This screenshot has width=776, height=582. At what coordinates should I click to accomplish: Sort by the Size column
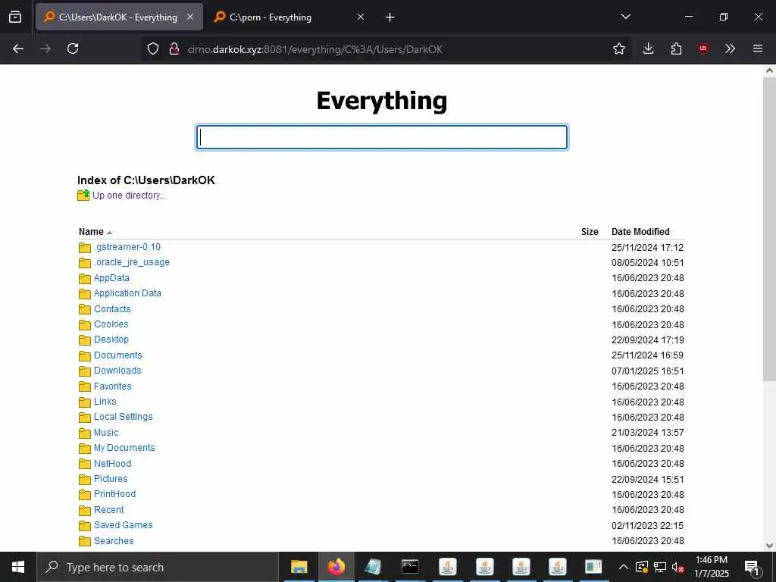(x=590, y=232)
